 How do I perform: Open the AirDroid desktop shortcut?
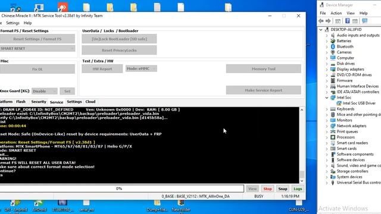pyautogui.click(x=39, y=206)
